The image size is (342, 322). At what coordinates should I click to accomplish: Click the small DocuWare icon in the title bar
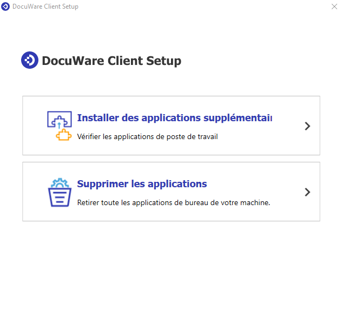pos(5,6)
